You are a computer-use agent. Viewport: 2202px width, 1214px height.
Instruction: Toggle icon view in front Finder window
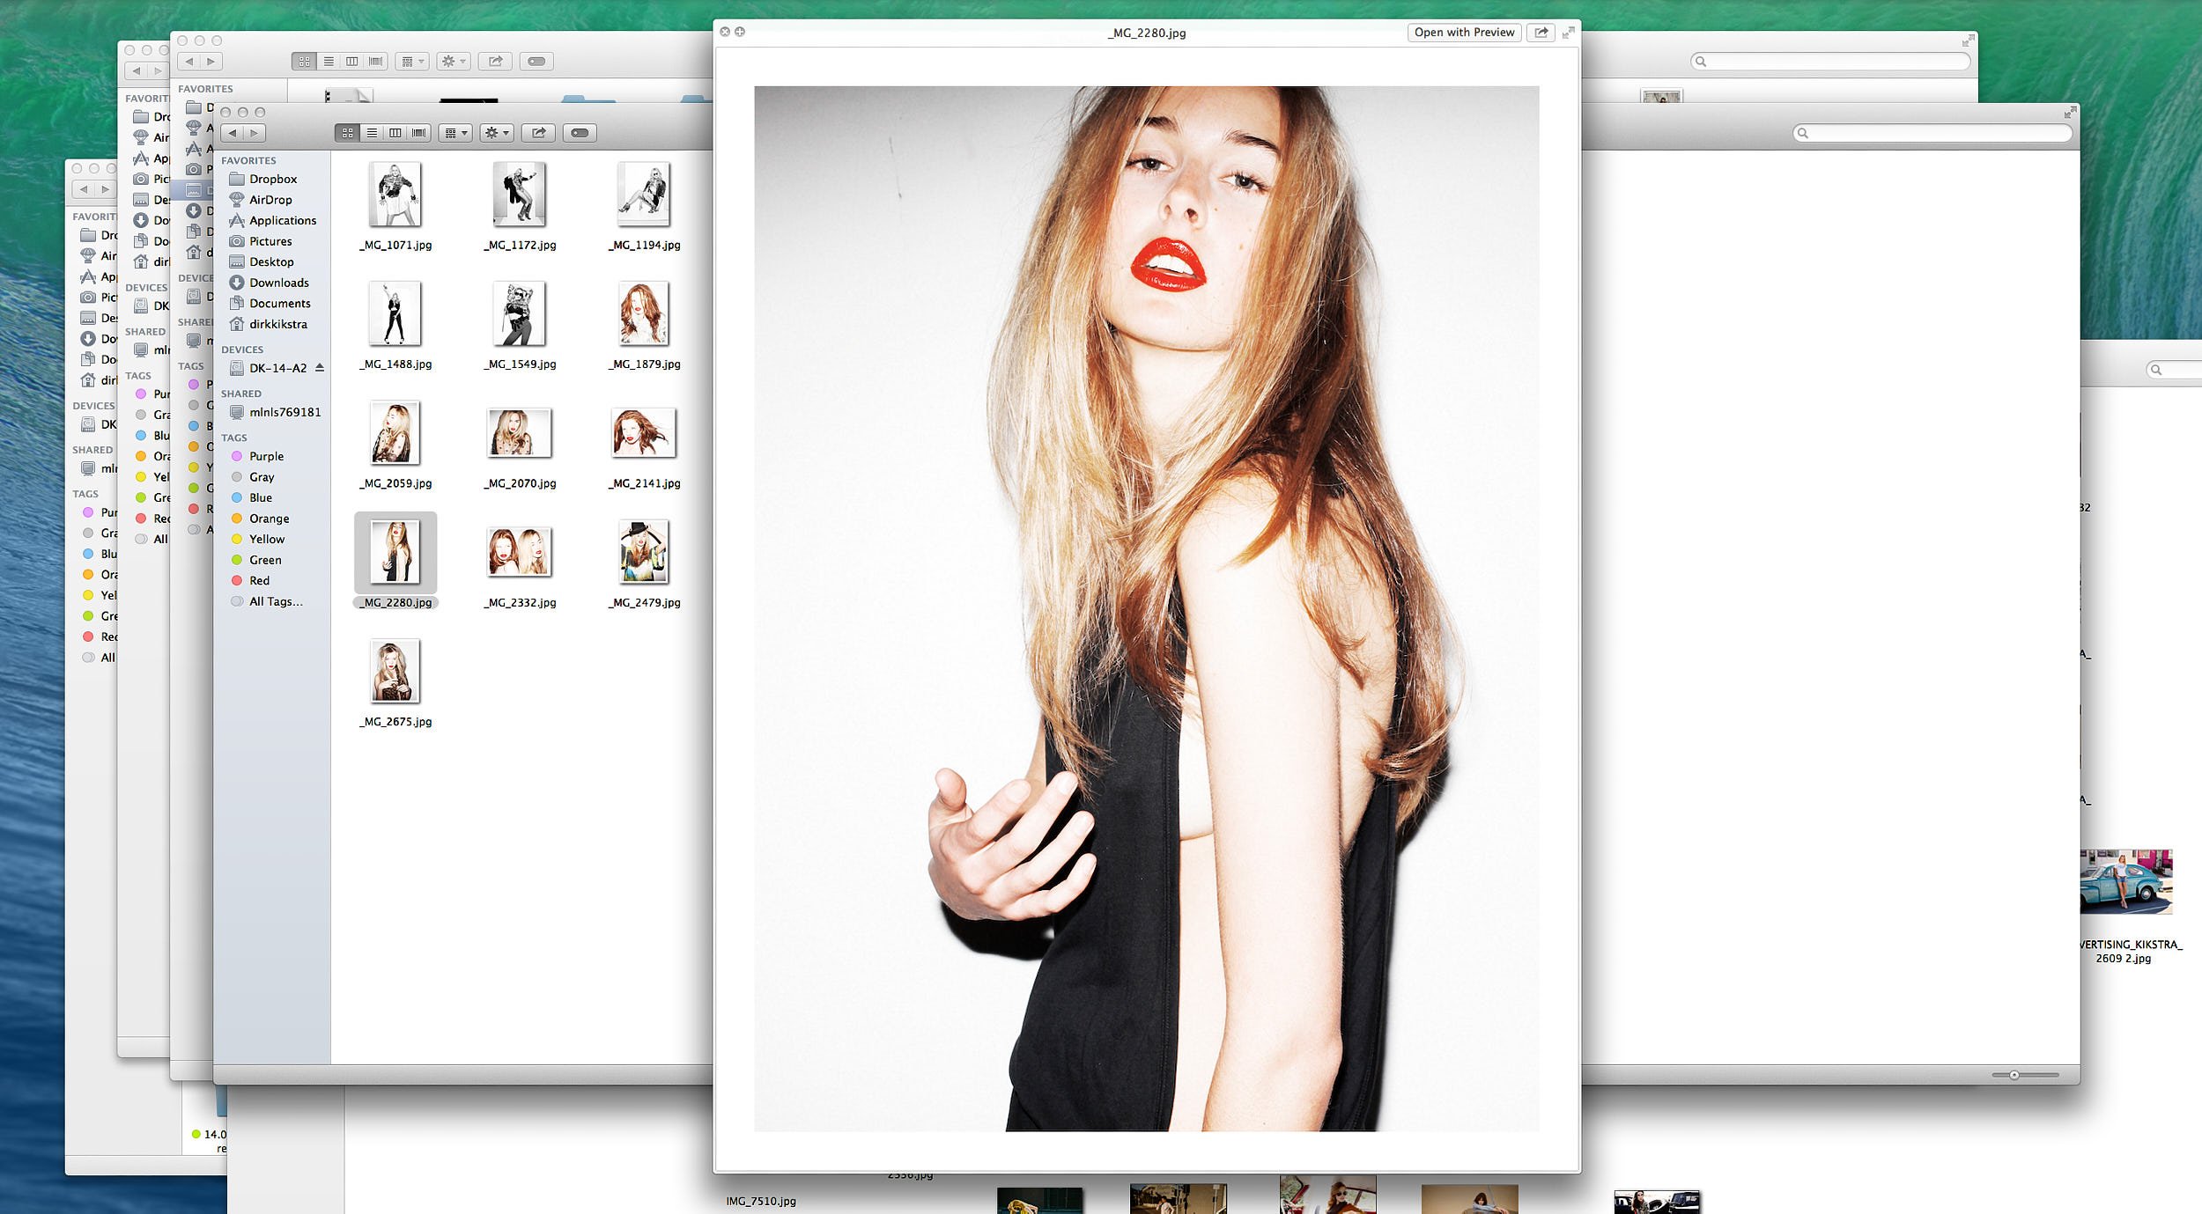tap(348, 133)
